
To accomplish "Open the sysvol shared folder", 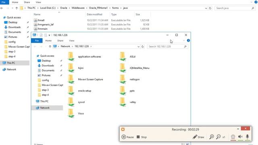I will click(76, 102).
